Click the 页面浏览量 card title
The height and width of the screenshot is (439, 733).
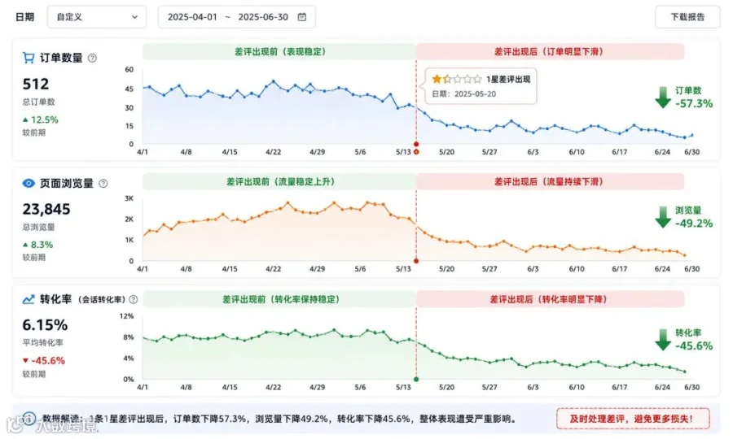point(67,184)
